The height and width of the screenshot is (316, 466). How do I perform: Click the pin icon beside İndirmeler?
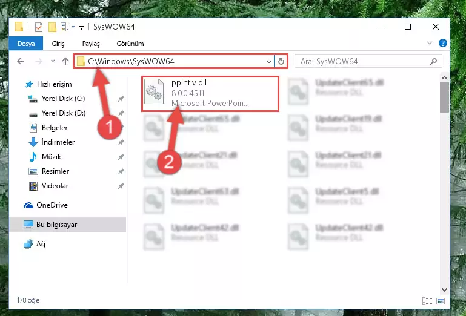[121, 142]
